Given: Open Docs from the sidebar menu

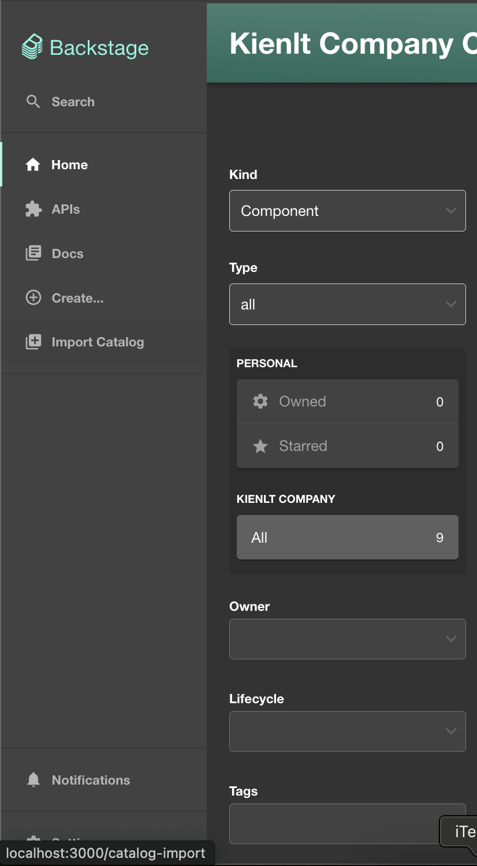Looking at the screenshot, I should [x=68, y=253].
